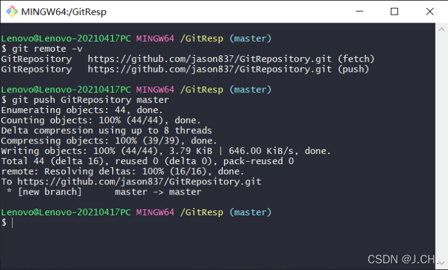Click 'Writing objects' line with 646.00 KiB/s
The image size is (448, 270).
(x=166, y=151)
